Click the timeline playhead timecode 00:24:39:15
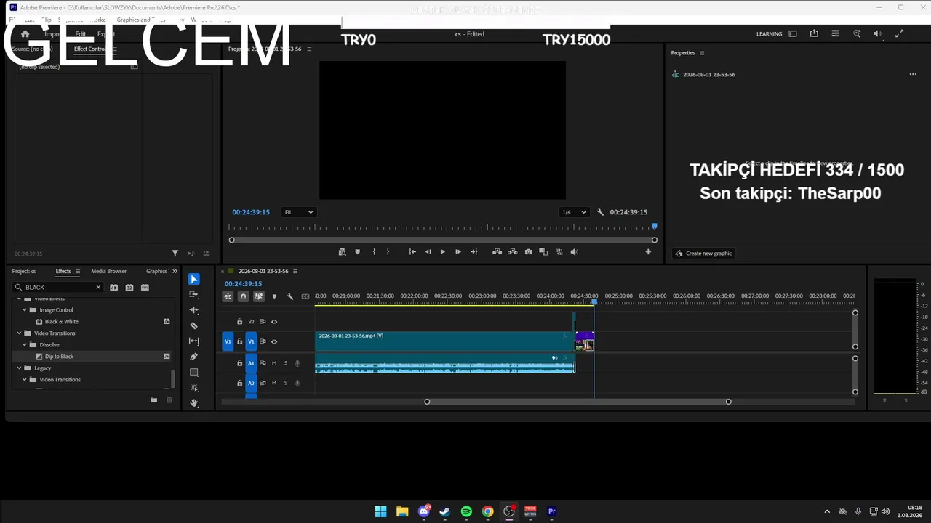The width and height of the screenshot is (931, 523). [243, 284]
